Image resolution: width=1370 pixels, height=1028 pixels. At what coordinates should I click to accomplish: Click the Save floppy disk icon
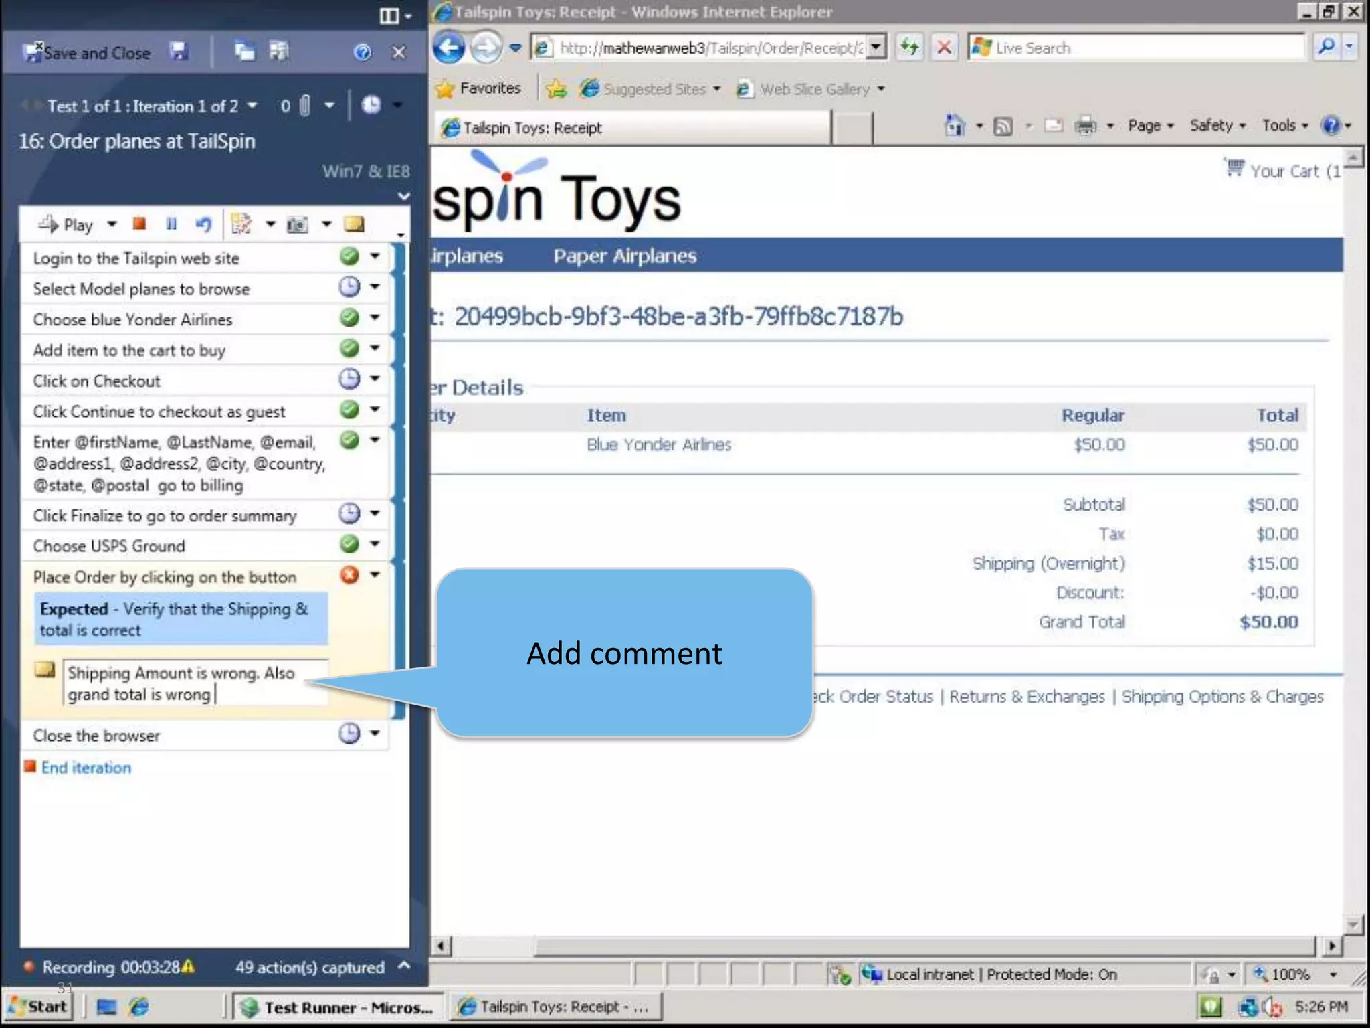point(178,52)
